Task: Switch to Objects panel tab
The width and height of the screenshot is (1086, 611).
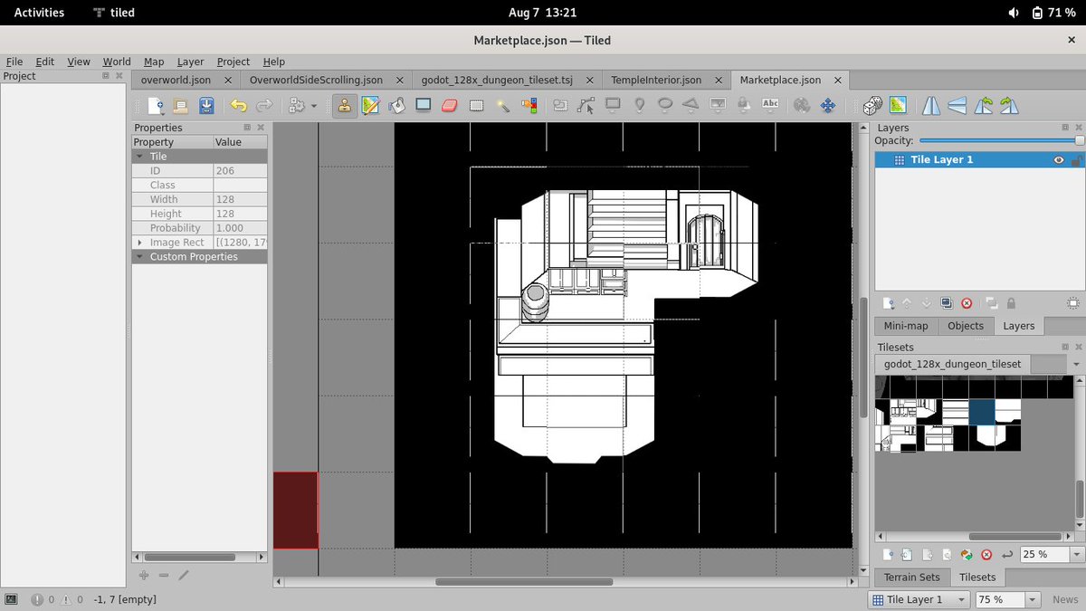Action: point(966,326)
